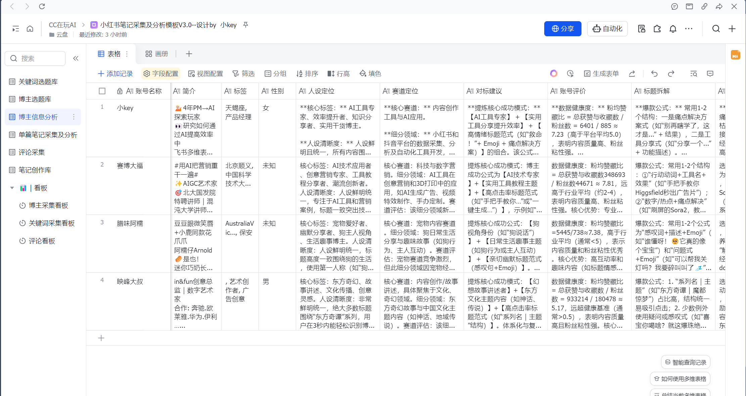Click the colorful AI circle icon
746x396 pixels.
[554, 74]
